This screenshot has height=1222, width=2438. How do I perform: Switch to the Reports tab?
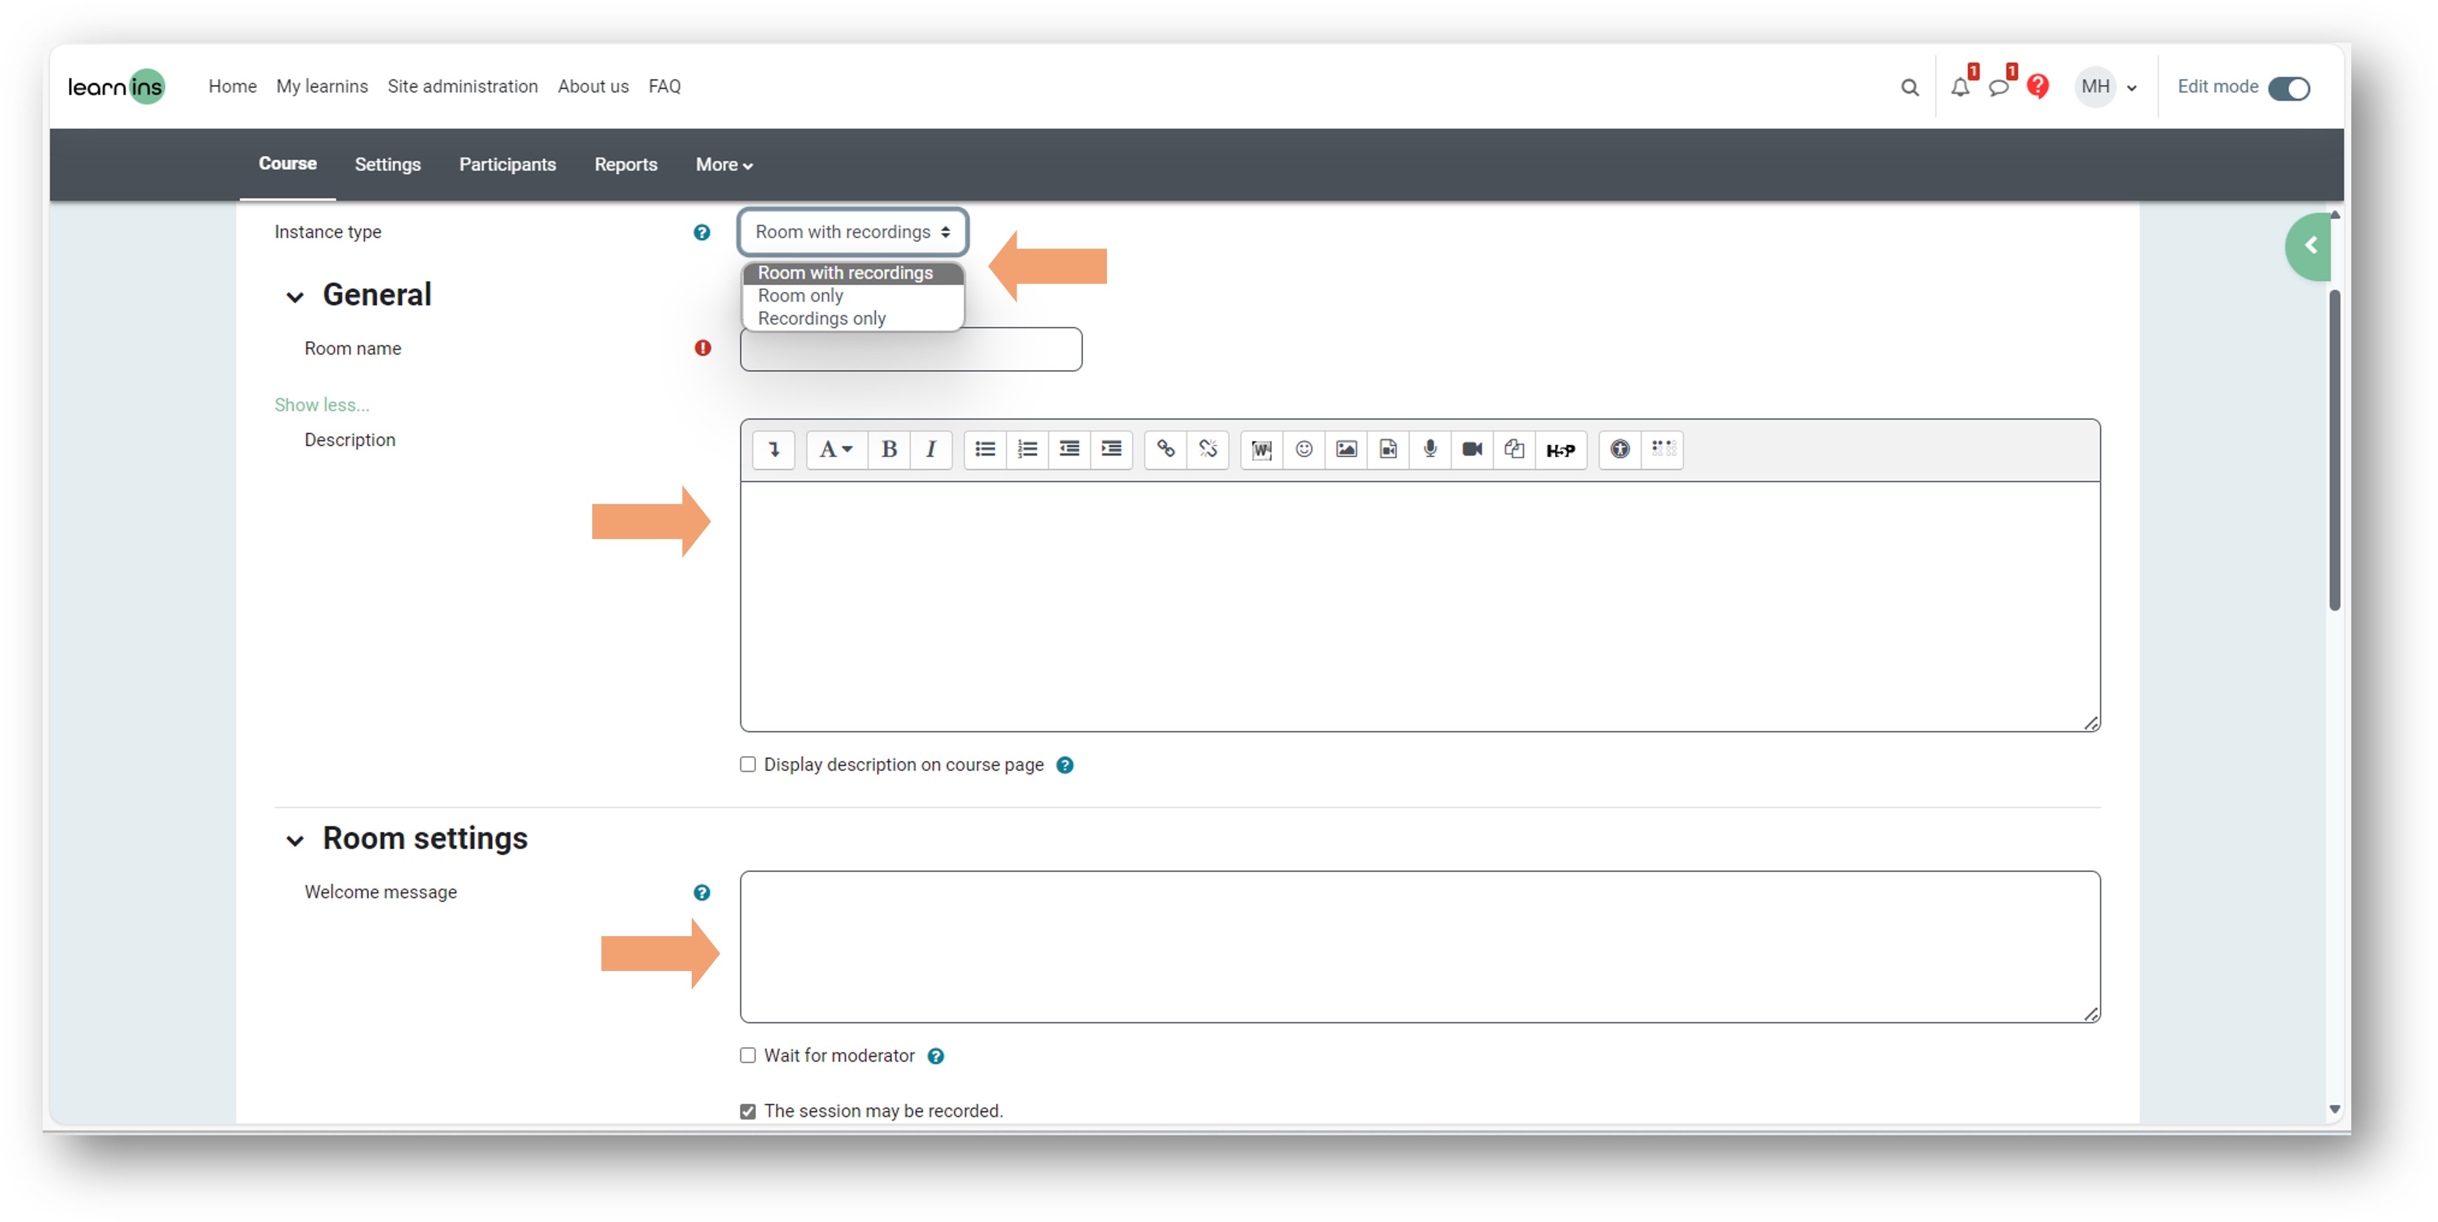pyautogui.click(x=626, y=165)
